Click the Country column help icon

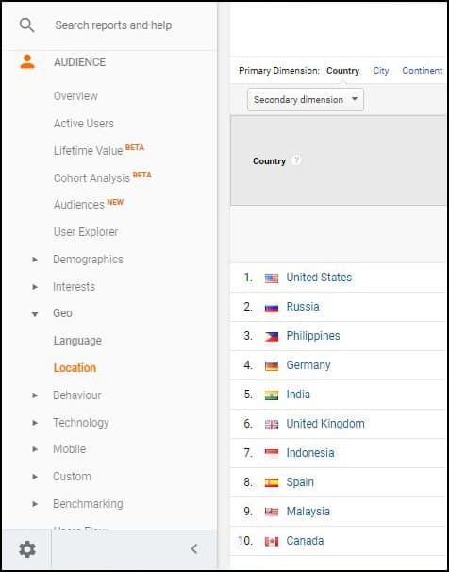coord(297,160)
